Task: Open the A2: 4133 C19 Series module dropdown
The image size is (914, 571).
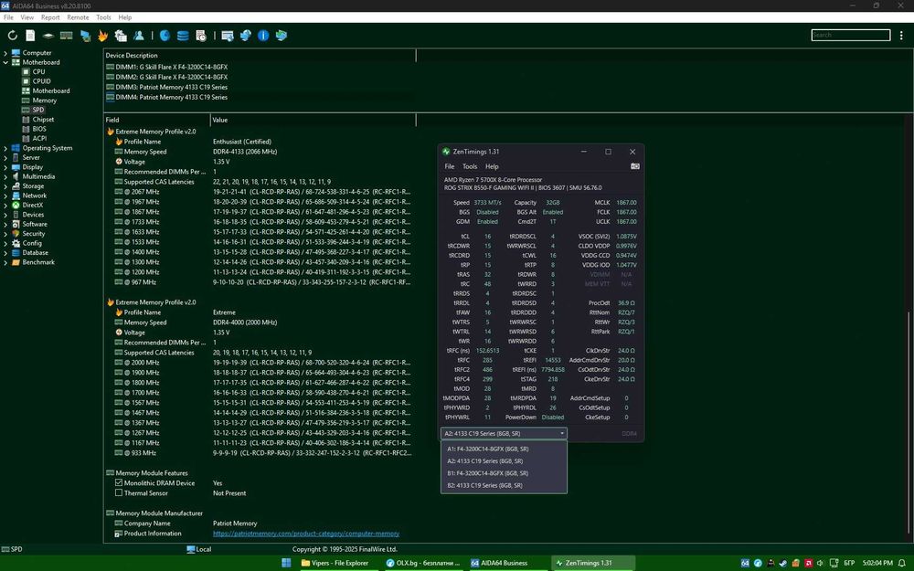Action: pyautogui.click(x=504, y=433)
